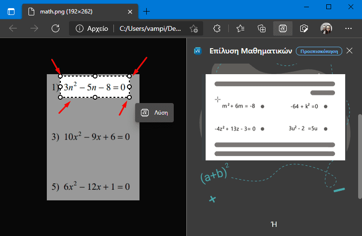Open Settings and more menu
The image size is (362, 236).
click(348, 28)
